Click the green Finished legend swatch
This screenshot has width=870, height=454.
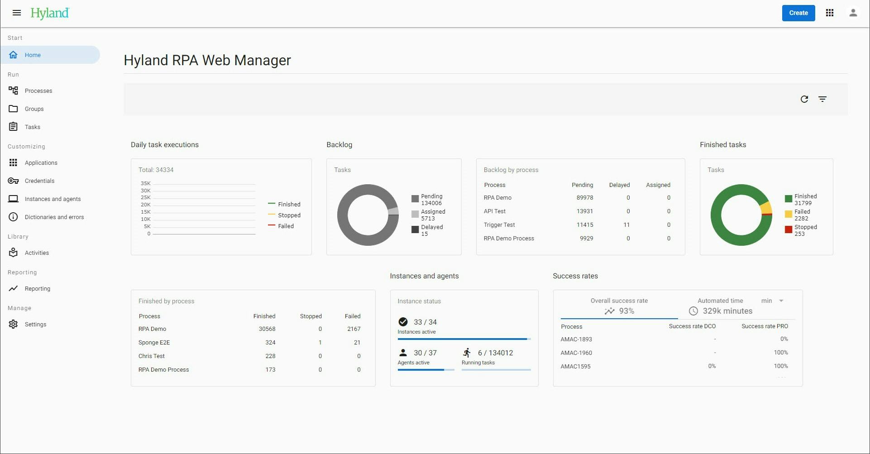pyautogui.click(x=789, y=199)
